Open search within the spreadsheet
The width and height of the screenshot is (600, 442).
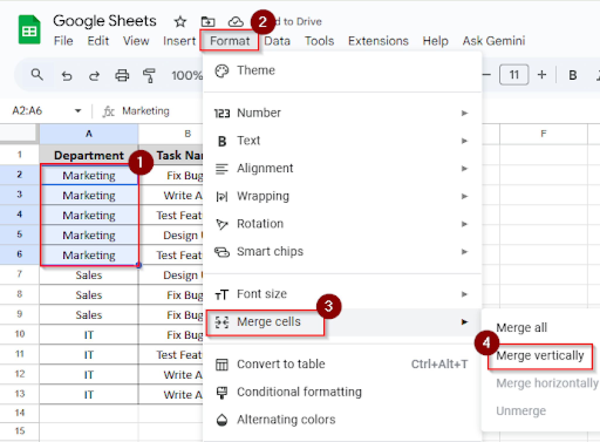point(37,75)
